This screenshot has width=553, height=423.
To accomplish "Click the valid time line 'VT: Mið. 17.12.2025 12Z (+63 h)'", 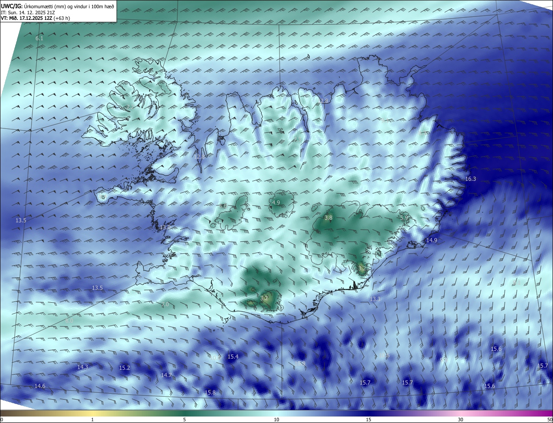I will pos(35,18).
